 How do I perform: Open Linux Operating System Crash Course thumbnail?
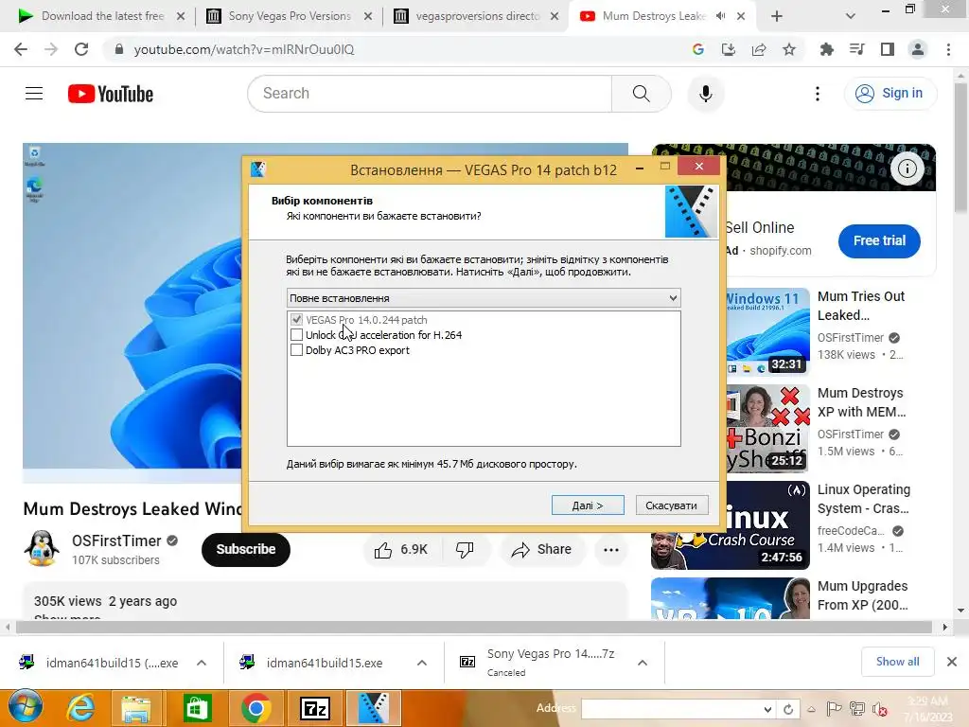pyautogui.click(x=731, y=525)
